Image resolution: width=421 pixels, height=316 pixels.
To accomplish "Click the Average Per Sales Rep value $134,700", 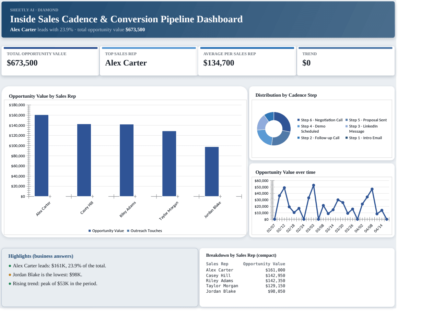I will pos(219,63).
